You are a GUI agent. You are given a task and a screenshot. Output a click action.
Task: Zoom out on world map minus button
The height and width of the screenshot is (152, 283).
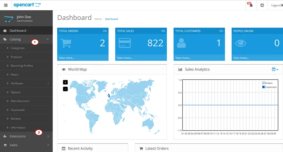[x=65, y=89]
